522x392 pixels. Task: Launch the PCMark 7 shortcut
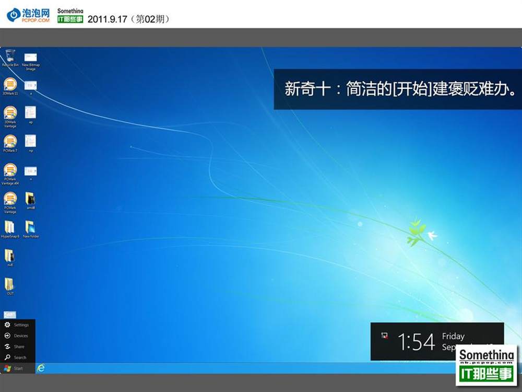[x=10, y=144]
